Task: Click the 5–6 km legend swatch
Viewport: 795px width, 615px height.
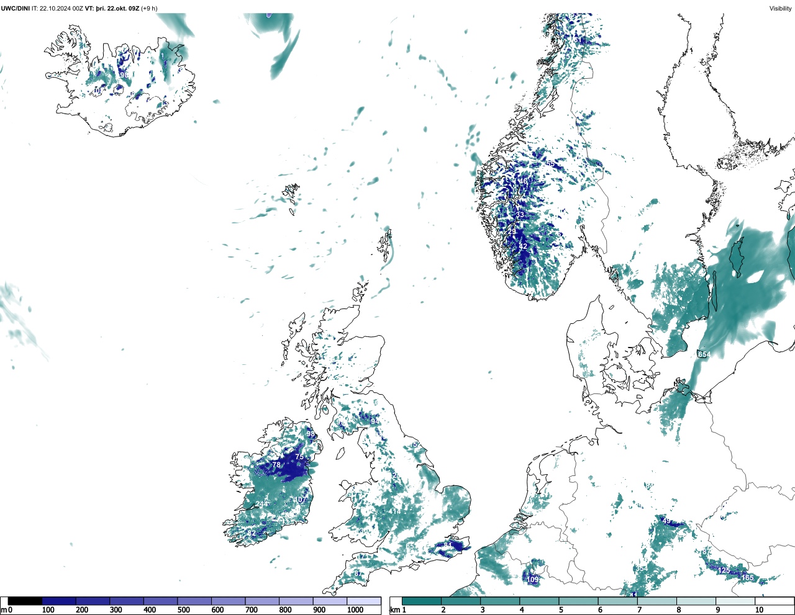Action: click(578, 601)
